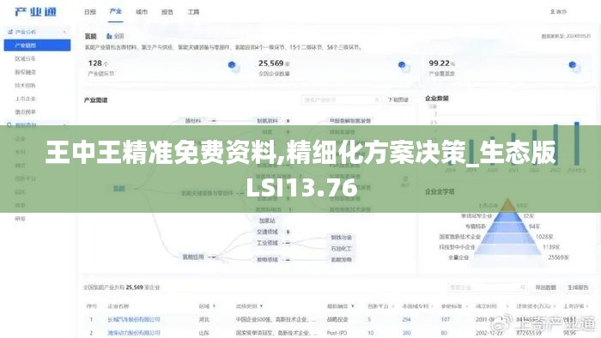601x338 pixels.
Task: Click the 导出数据 button
Action: click(x=545, y=287)
